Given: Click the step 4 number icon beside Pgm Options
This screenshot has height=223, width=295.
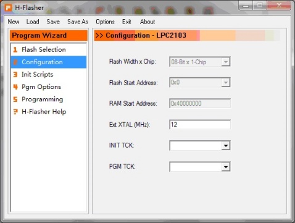Looking at the screenshot, I should point(15,86).
